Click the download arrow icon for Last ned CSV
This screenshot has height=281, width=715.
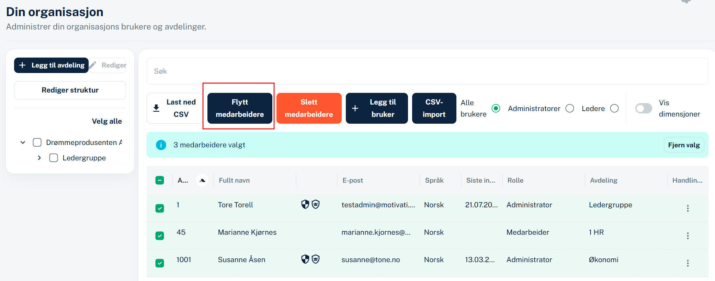156,108
